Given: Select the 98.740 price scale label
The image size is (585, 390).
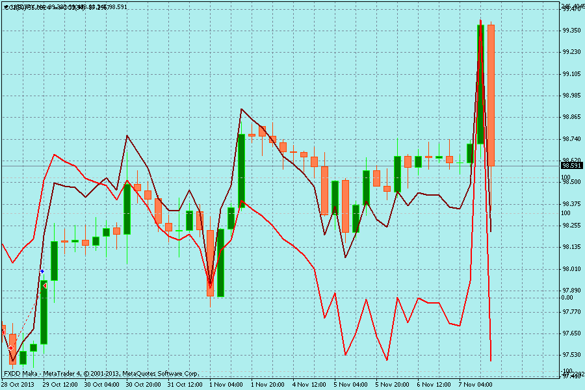Looking at the screenshot, I should (x=571, y=138).
